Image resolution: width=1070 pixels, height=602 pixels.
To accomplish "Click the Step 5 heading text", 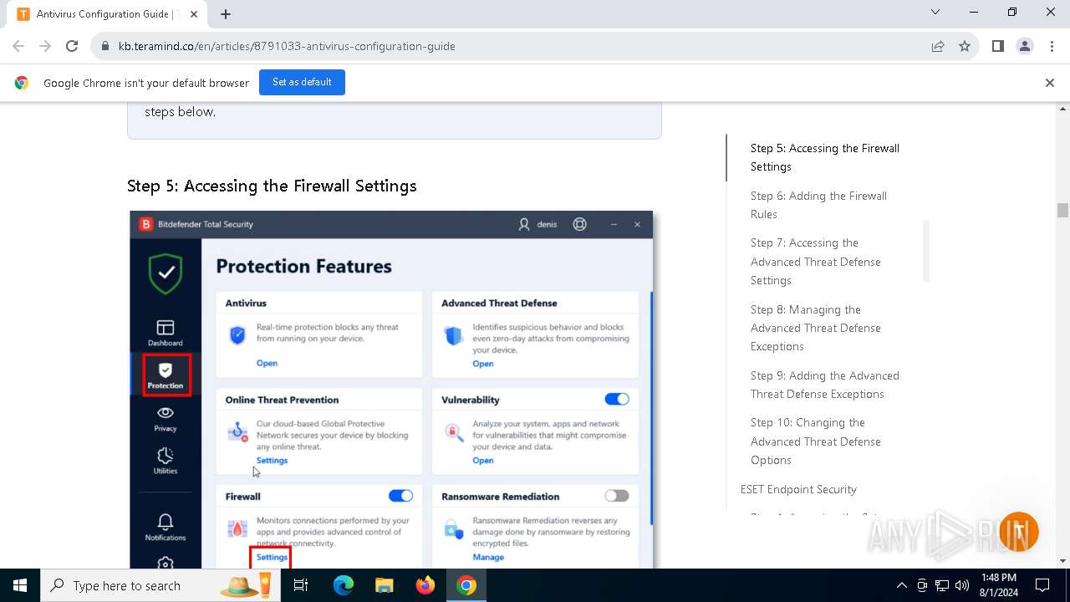I will click(272, 186).
